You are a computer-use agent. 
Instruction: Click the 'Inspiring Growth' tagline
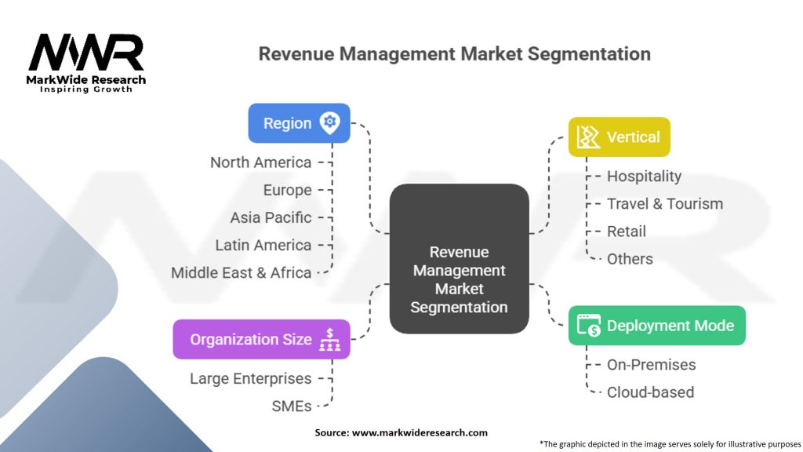click(86, 89)
